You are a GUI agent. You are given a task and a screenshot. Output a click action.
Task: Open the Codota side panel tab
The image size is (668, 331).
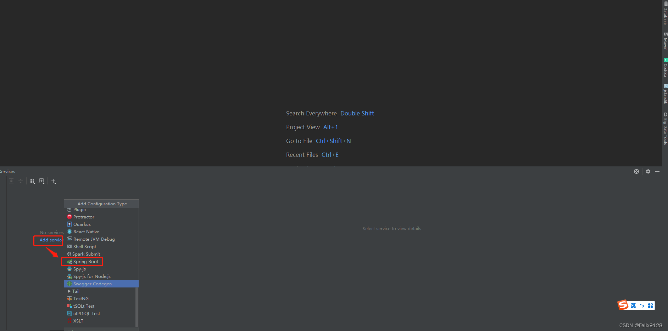[665, 68]
